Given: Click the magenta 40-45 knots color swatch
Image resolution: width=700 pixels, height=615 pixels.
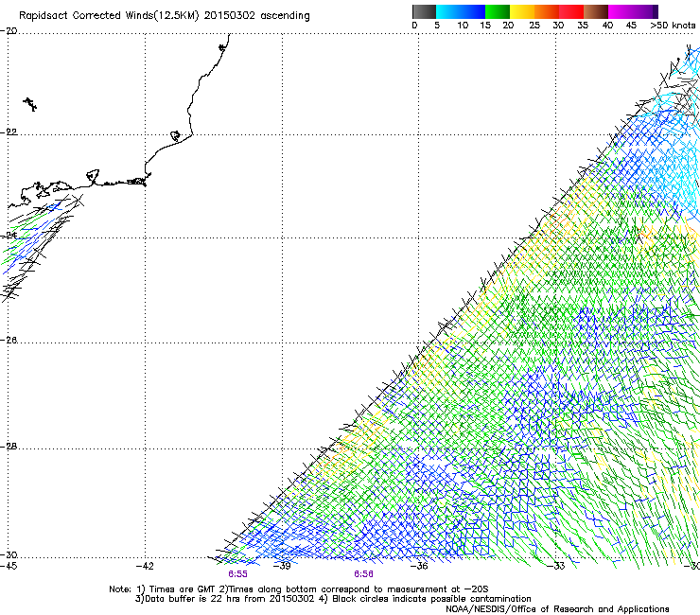Looking at the screenshot, I should tap(621, 11).
